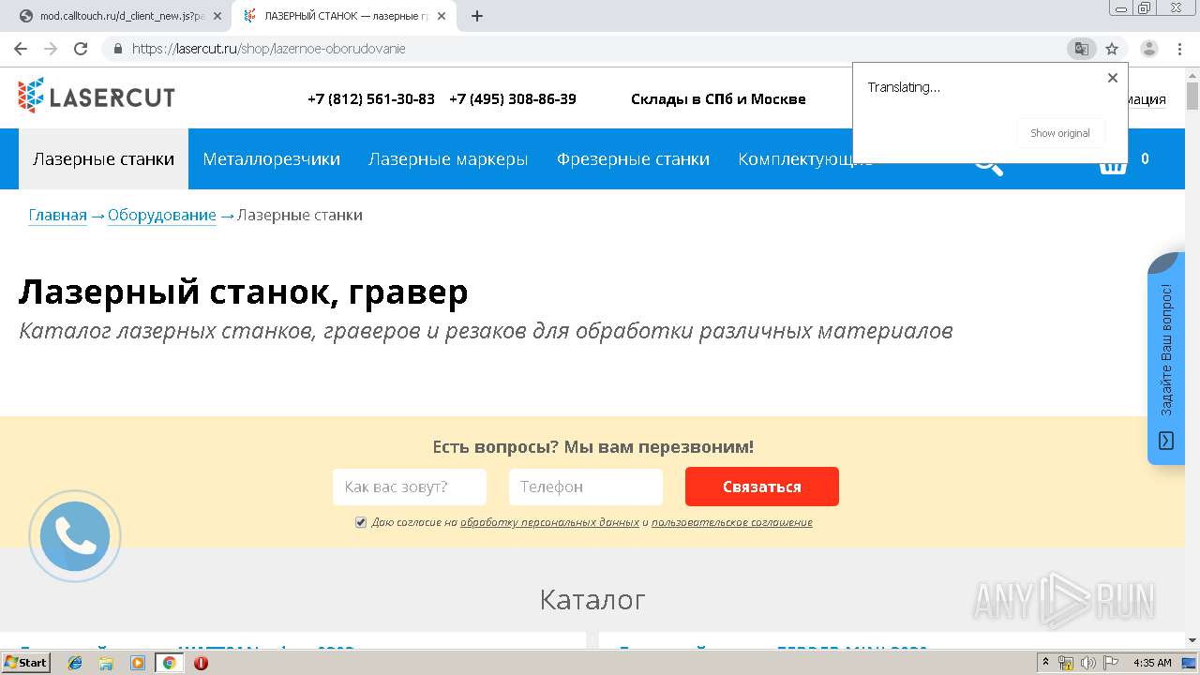The height and width of the screenshot is (675, 1200).
Task: Open the обработку персональных данных link
Action: (x=549, y=522)
